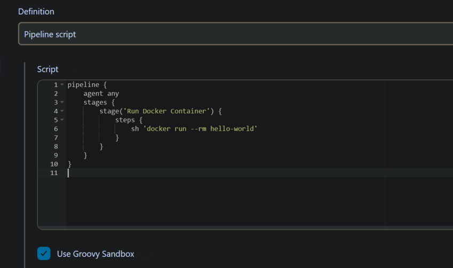Click the Use Groovy Sandbox label text

[96, 254]
